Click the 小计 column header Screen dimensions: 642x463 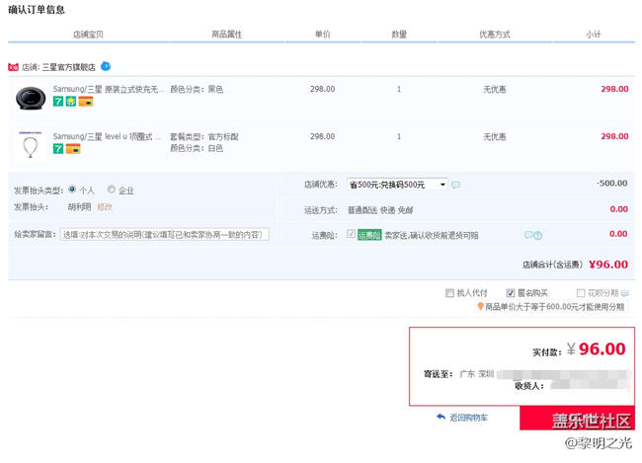coord(594,35)
